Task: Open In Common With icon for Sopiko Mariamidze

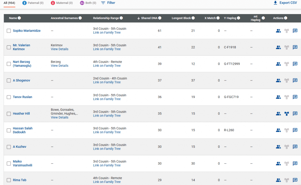Action: [x=278, y=31]
